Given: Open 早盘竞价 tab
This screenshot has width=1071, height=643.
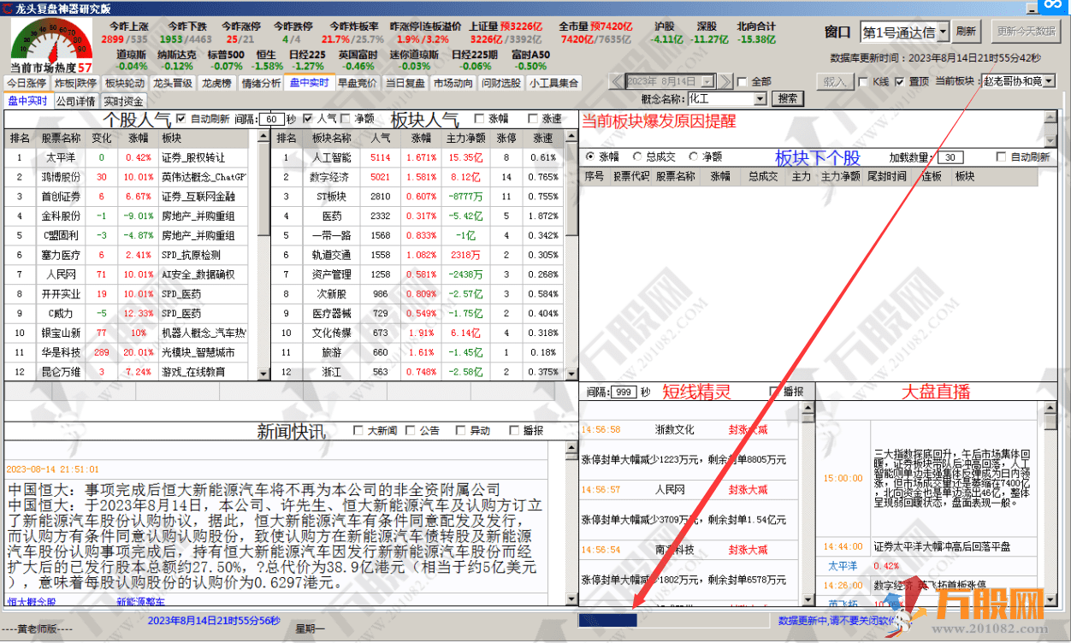Looking at the screenshot, I should (x=357, y=83).
